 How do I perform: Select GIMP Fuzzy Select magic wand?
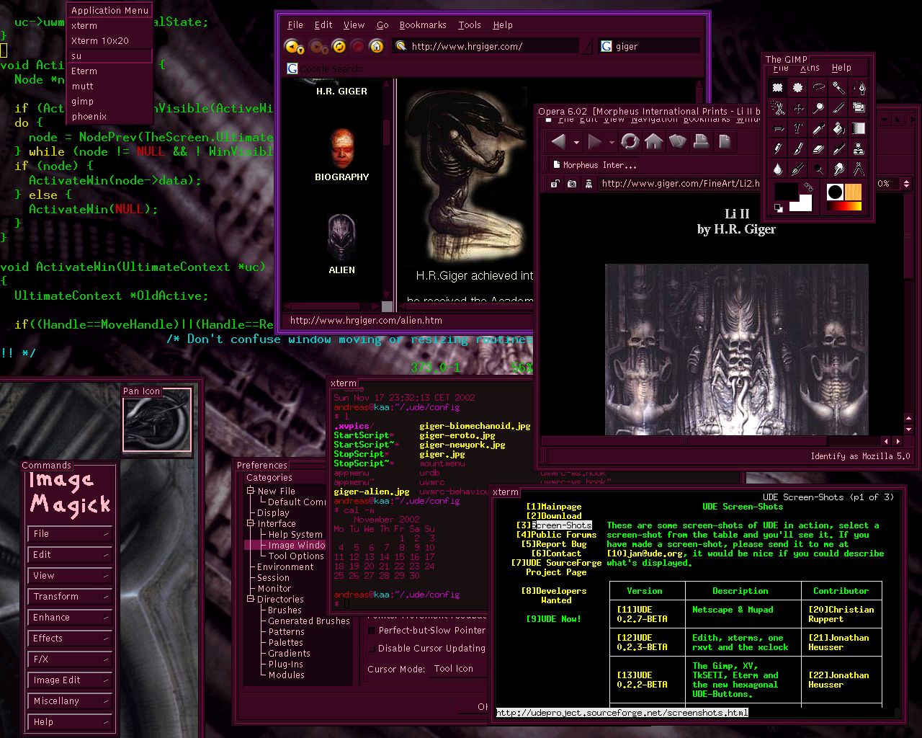[838, 87]
